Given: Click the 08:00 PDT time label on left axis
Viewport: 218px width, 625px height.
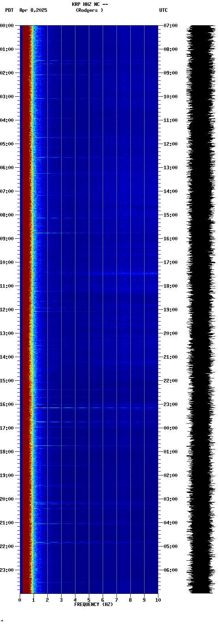Looking at the screenshot, I should pos(7,215).
